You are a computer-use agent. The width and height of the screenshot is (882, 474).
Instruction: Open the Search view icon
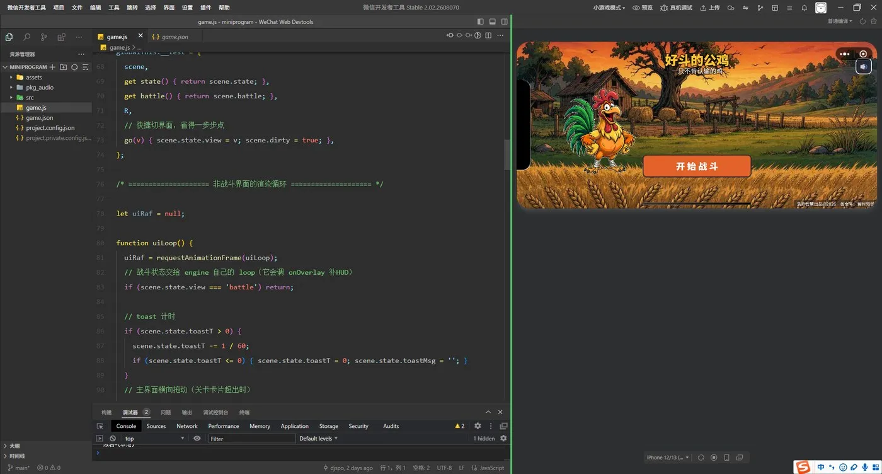click(26, 37)
